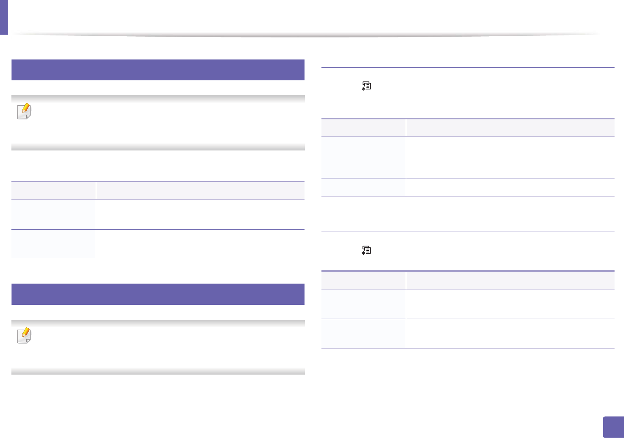Click the purple marker tab at top-left corner
Viewport: 624px width, 438px height.
tap(4, 17)
